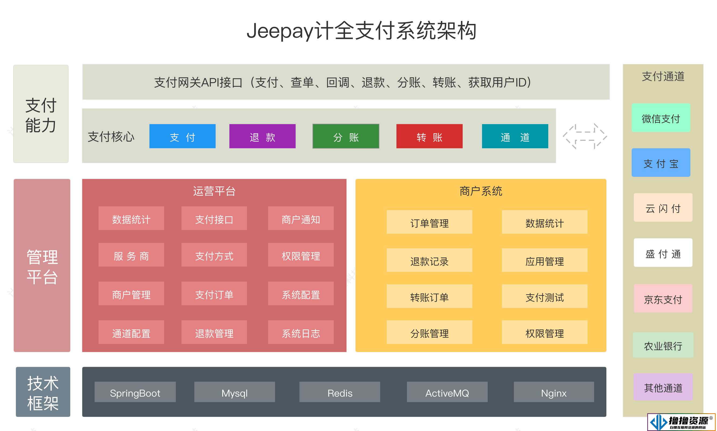The height and width of the screenshot is (431, 717).
Task: Click the Jeepay计全支付系统架构 title
Action: coord(361,31)
